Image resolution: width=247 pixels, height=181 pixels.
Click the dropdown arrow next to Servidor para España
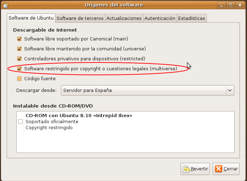pyautogui.click(x=230, y=90)
